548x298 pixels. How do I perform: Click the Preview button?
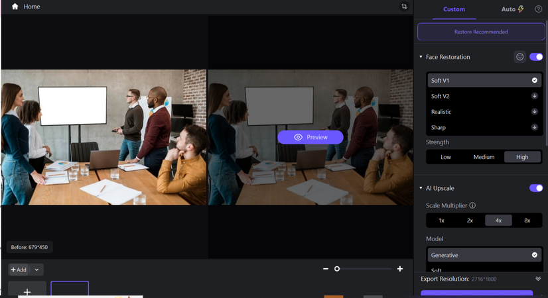click(310, 137)
